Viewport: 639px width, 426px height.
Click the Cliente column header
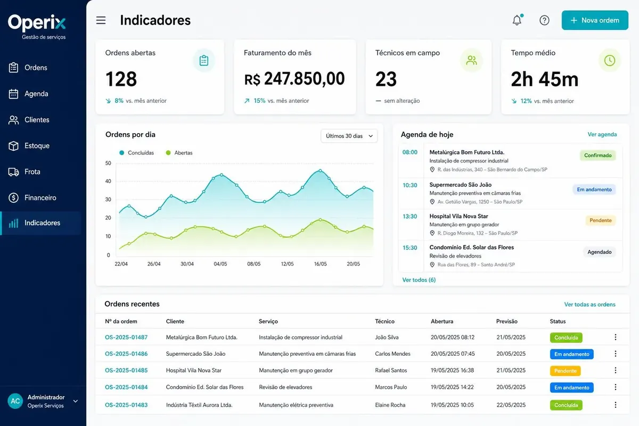(175, 321)
